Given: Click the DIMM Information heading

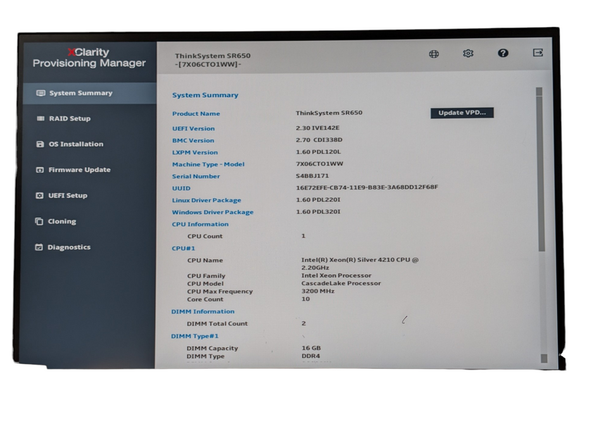Looking at the screenshot, I should (x=203, y=311).
